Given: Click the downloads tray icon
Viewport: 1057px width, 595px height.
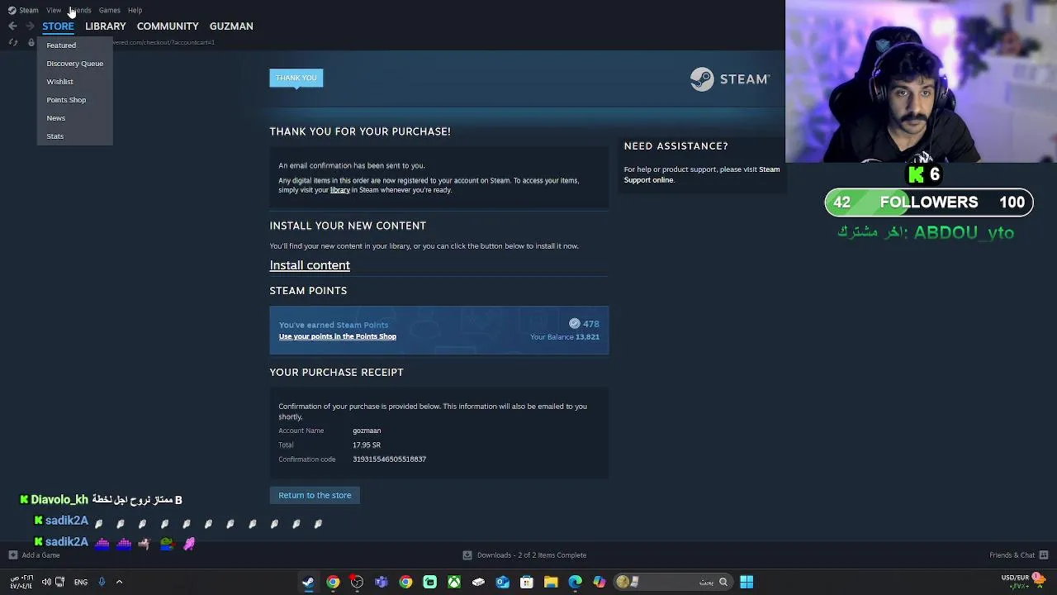Looking at the screenshot, I should tap(467, 555).
